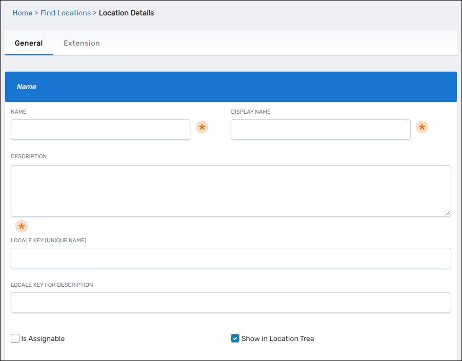Click the Locale Key for Description field
This screenshot has width=462, height=361.
click(231, 303)
